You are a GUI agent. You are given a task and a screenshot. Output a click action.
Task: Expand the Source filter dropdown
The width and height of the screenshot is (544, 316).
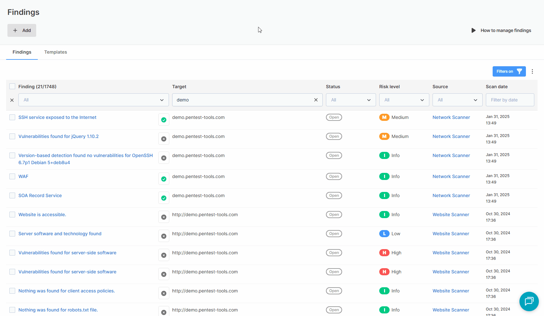(457, 100)
